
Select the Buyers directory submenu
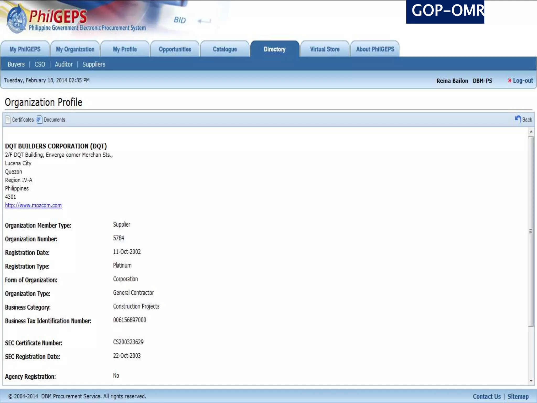(x=16, y=64)
